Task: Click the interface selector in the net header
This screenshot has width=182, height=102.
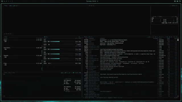Action: click(76, 73)
